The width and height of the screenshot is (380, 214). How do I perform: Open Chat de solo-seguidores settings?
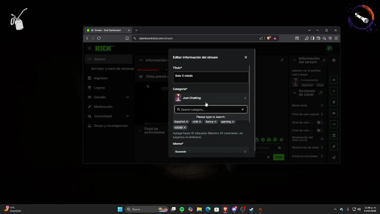coord(308,114)
